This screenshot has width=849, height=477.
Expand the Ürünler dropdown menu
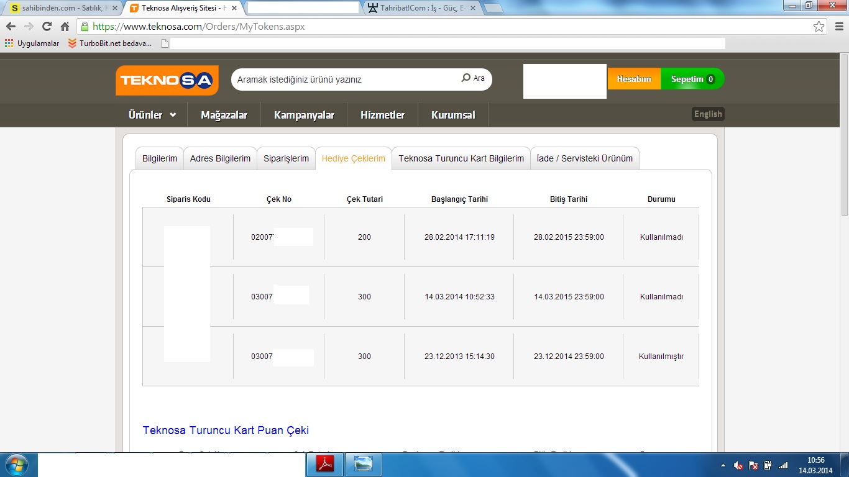152,115
